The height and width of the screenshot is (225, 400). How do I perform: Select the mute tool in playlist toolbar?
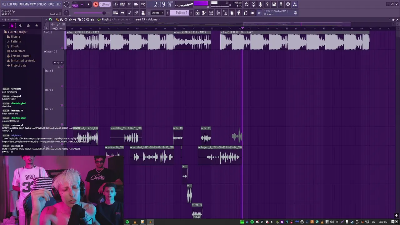pyautogui.click(x=70, y=20)
